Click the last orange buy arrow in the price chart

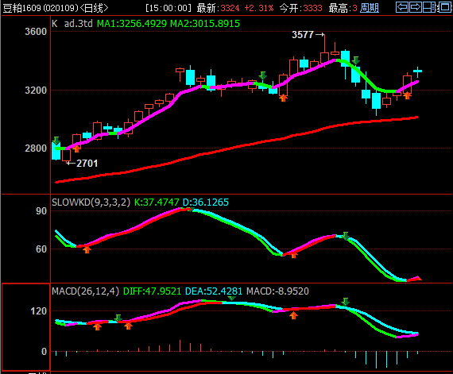point(408,95)
